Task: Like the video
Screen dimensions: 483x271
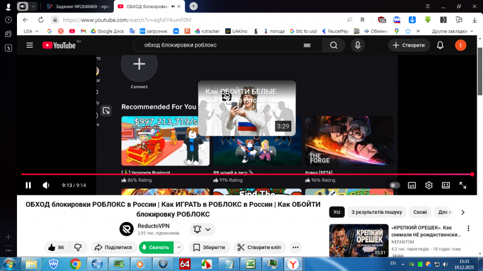Action: [56, 247]
